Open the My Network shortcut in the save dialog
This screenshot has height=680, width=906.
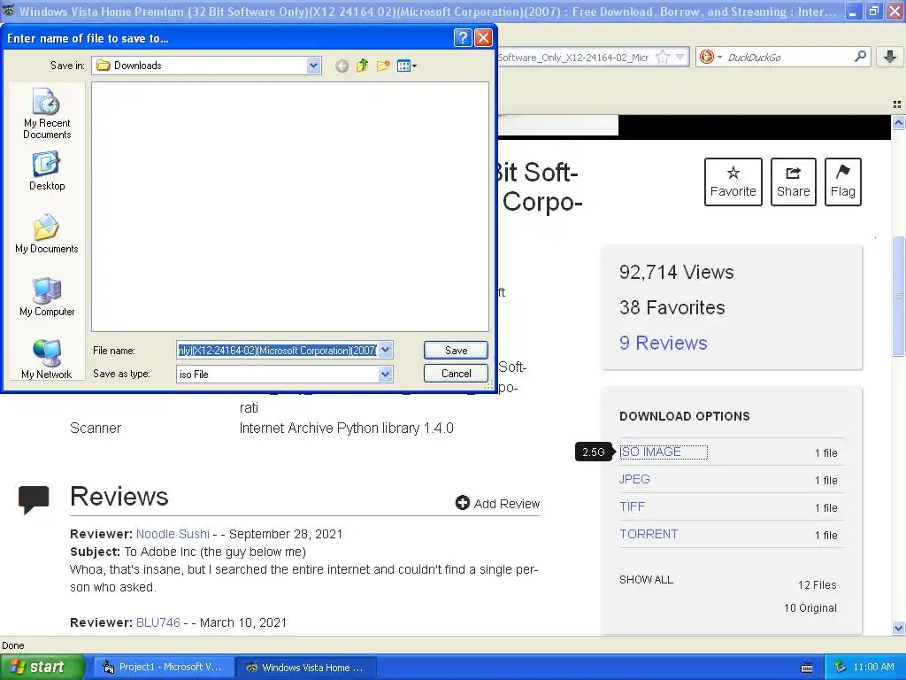pos(47,359)
